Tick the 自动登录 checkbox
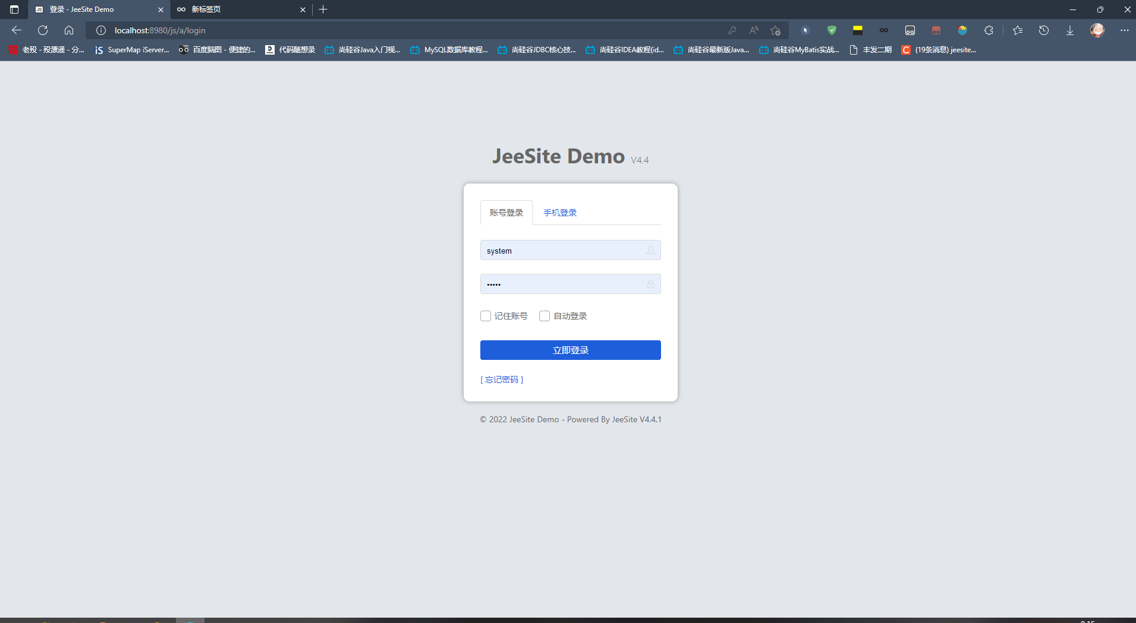Screen dimensions: 1136x623 (545, 316)
